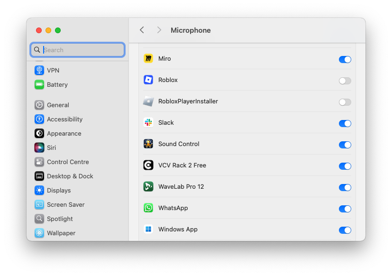This screenshot has height=276, width=392.
Task: Enable microphone access for Roblox
Action: coord(345,81)
